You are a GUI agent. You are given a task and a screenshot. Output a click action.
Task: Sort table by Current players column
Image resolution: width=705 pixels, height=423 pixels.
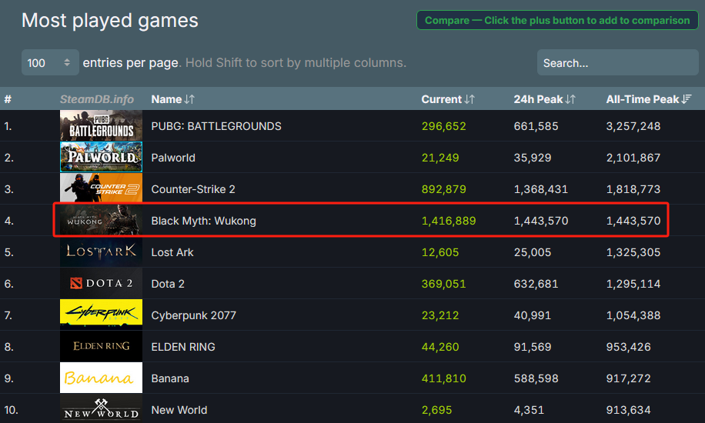point(448,99)
